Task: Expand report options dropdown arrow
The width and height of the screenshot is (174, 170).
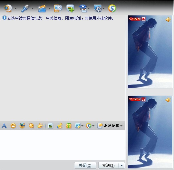Action: pyautogui.click(x=89, y=8)
